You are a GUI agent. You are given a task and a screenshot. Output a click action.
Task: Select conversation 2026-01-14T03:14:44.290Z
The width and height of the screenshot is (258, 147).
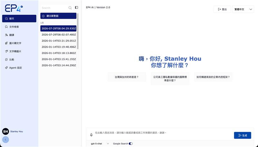(58, 65)
